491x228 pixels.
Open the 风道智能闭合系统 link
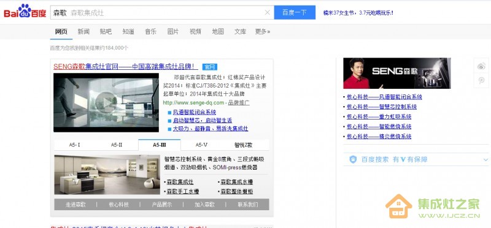coord(195,112)
